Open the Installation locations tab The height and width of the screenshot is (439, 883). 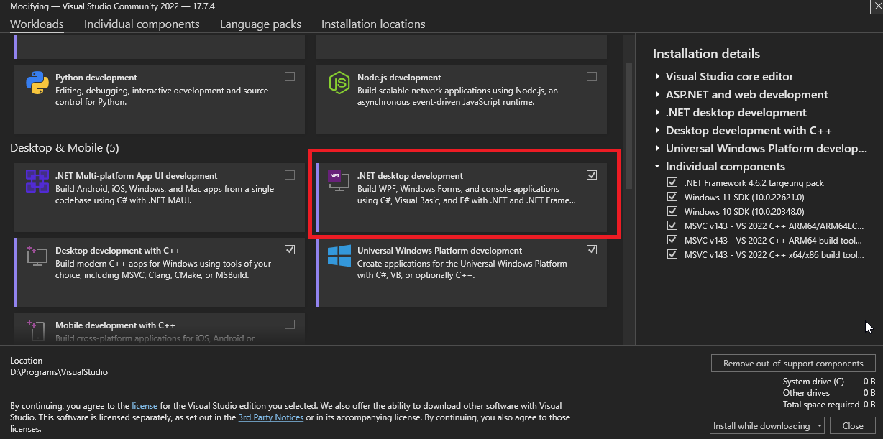(373, 24)
